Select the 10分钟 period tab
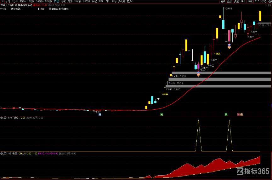 click(x=78, y=1)
